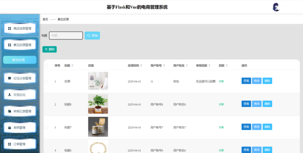Click 删除 for the 反馈 row
The width and height of the screenshot is (303, 153).
(267, 81)
